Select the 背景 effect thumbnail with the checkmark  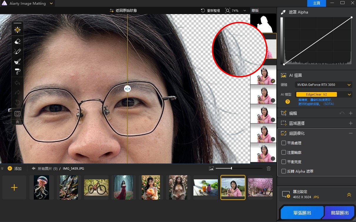tap(263, 75)
